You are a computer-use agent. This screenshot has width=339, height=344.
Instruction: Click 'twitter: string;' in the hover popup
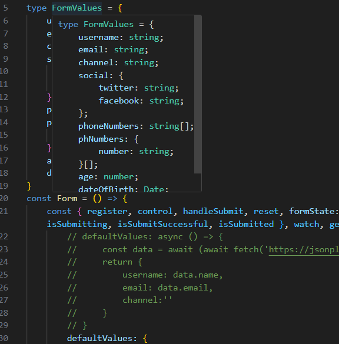138,88
